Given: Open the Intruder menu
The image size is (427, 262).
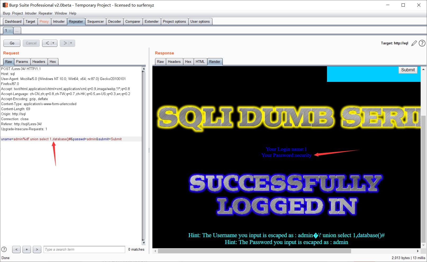Looking at the screenshot, I should click(31, 13).
